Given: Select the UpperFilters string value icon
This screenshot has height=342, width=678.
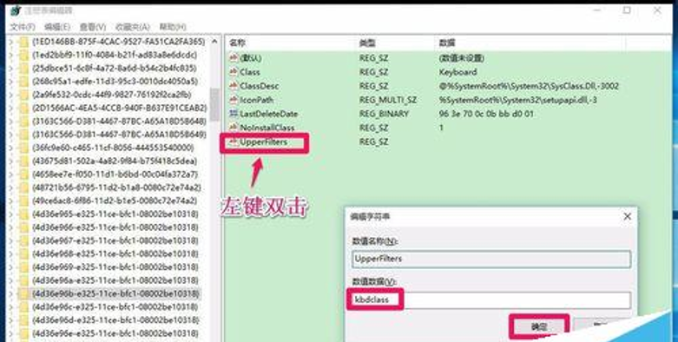Looking at the screenshot, I should point(234,141).
